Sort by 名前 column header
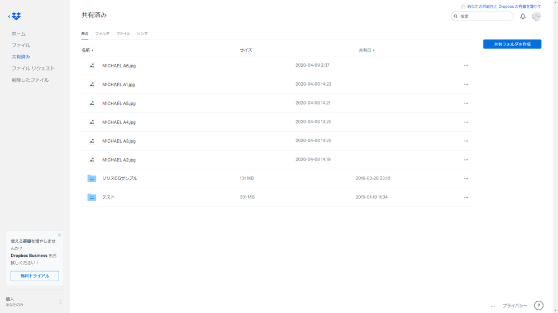The height and width of the screenshot is (313, 558). click(x=87, y=50)
